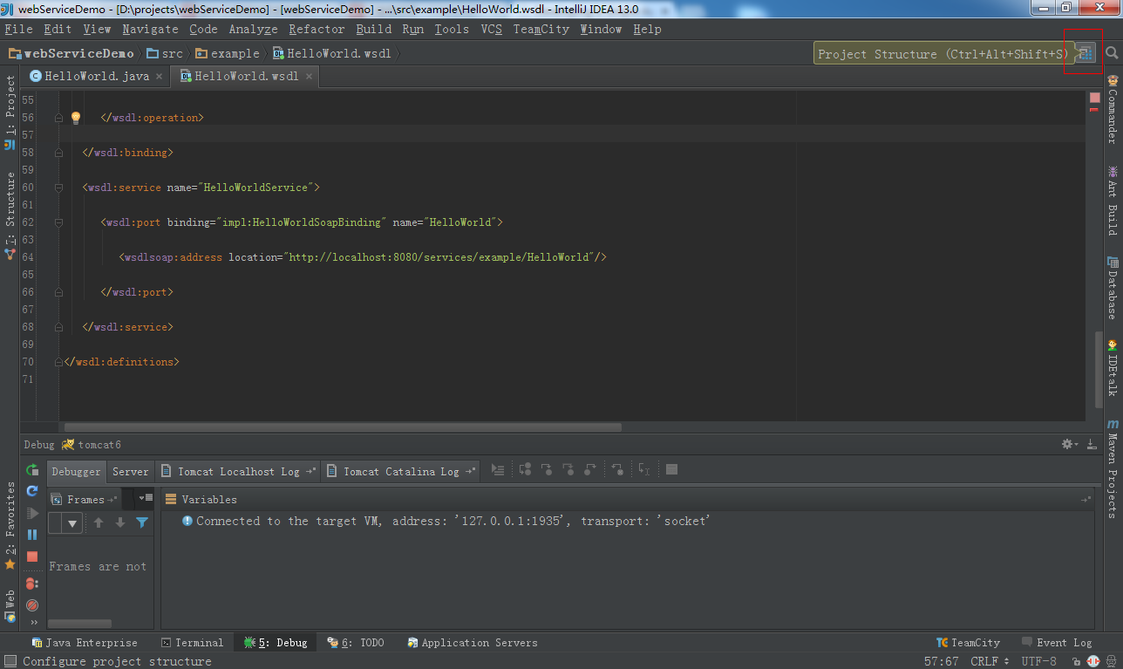Stop the tomcat6 debug process

[32, 556]
